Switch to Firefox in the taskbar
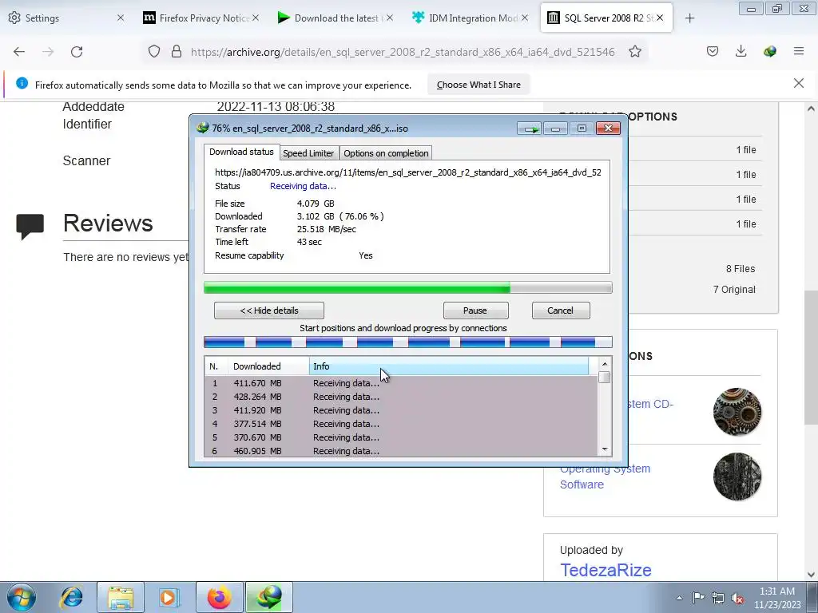818x613 pixels. coord(219,597)
